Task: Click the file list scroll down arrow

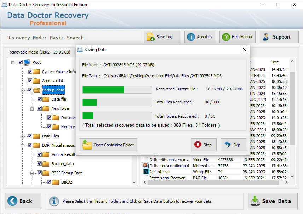Action: click(x=292, y=176)
